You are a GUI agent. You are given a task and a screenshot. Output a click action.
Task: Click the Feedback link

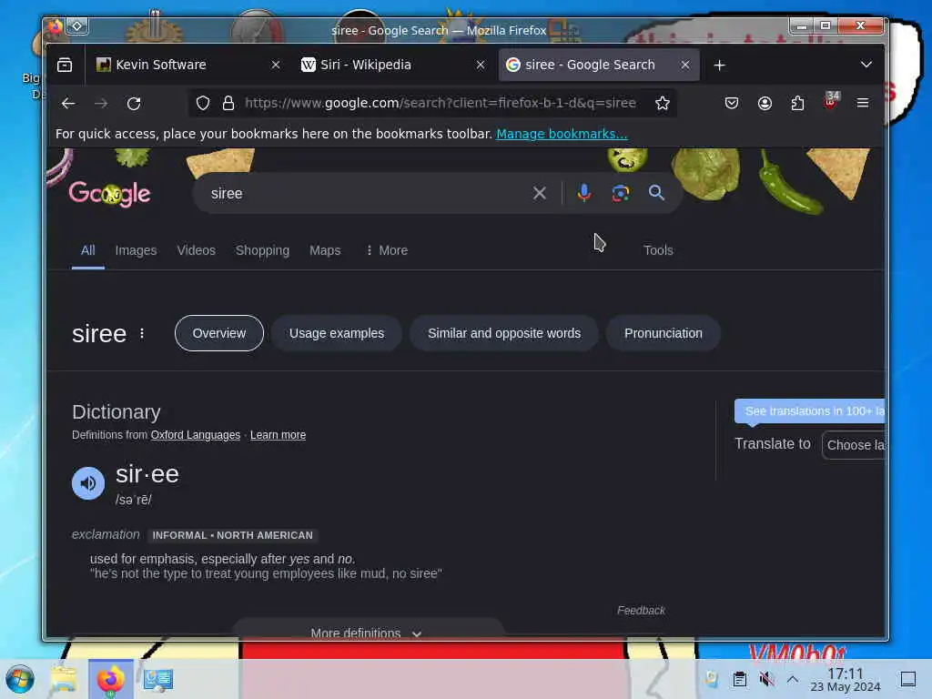[x=641, y=611]
